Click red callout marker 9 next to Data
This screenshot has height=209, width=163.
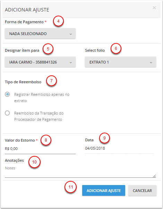(x=104, y=138)
